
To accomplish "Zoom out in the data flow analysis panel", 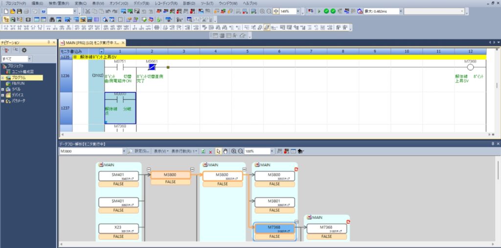I will click(240, 151).
